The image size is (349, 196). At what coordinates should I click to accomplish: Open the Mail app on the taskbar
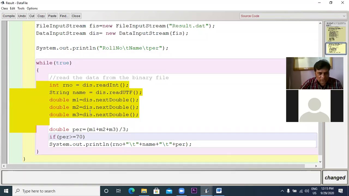169,191
